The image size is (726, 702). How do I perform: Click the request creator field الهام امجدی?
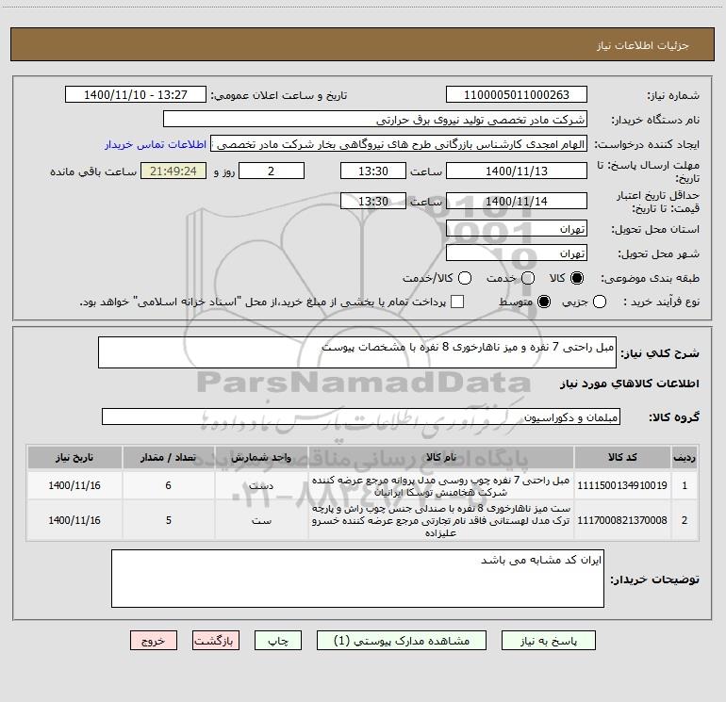tap(399, 144)
